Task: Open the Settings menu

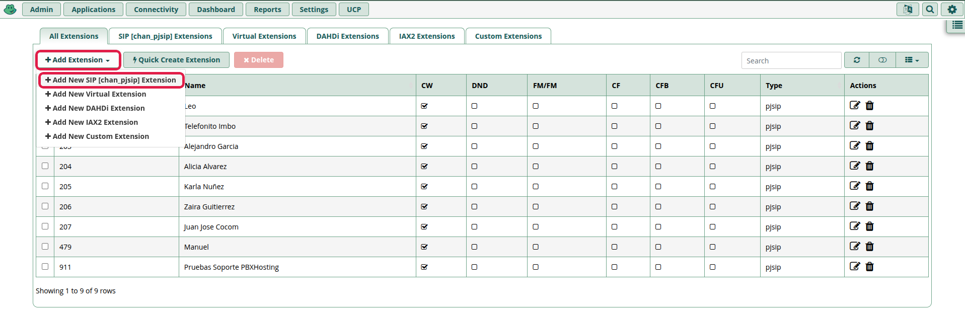Action: coord(314,9)
